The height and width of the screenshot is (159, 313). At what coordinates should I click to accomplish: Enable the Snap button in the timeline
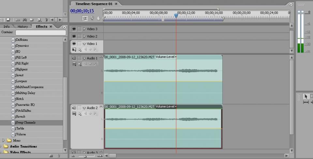coord(85,18)
